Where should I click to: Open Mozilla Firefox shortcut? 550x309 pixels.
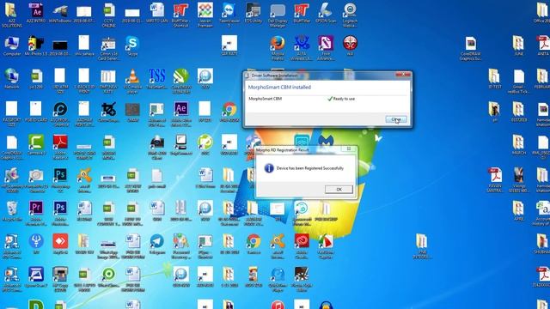click(x=278, y=48)
